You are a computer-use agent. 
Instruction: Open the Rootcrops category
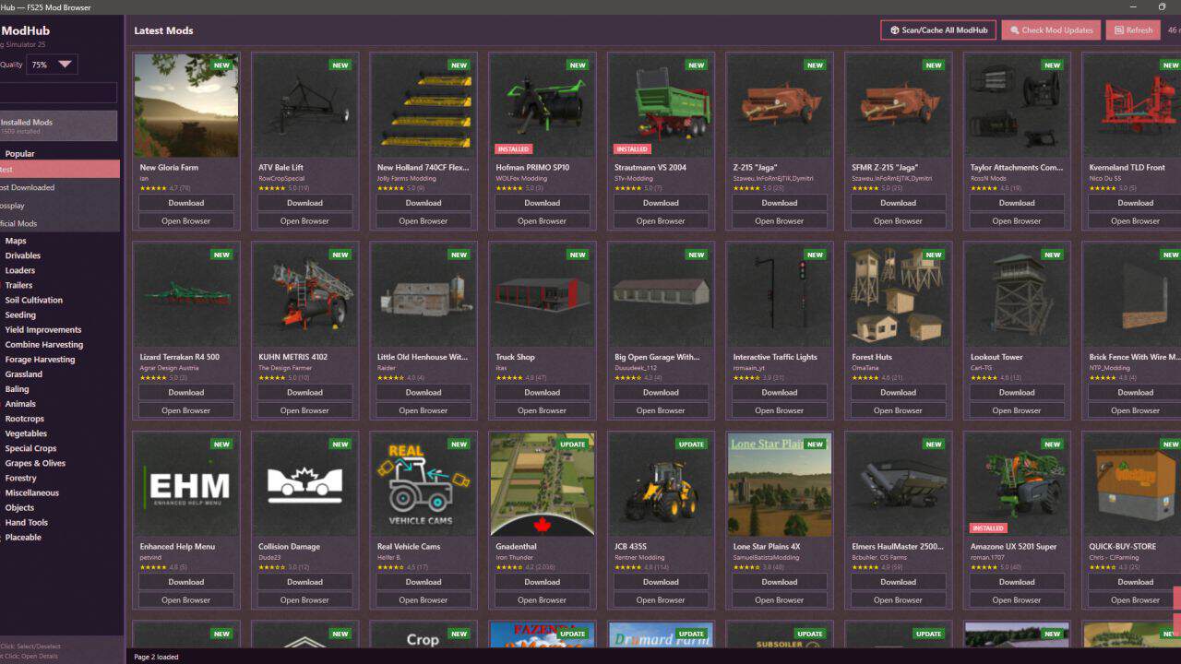(x=25, y=418)
